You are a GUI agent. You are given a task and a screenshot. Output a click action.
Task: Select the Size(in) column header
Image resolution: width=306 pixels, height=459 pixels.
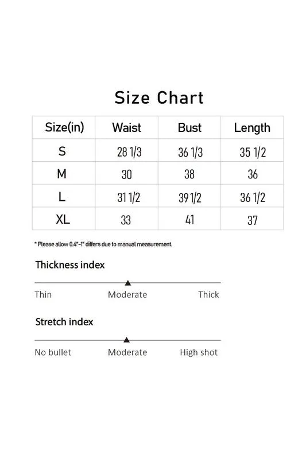[x=64, y=127]
